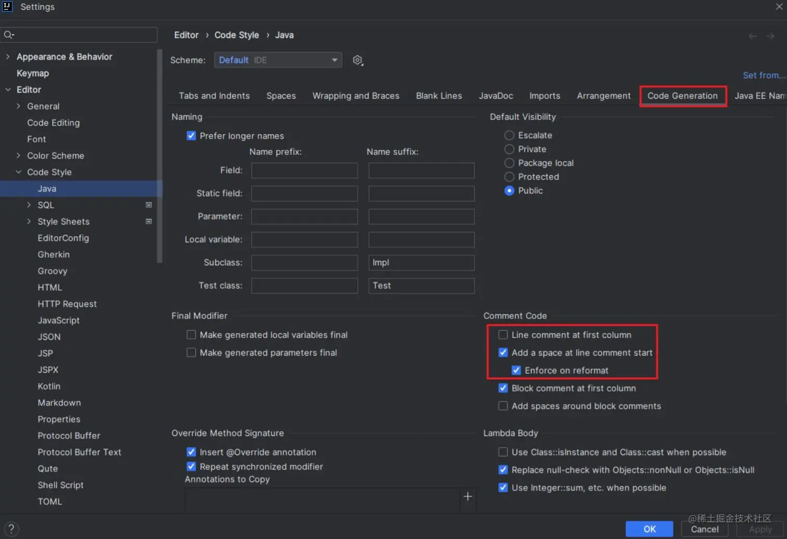Click the help question mark icon
The width and height of the screenshot is (787, 539).
coord(11,529)
